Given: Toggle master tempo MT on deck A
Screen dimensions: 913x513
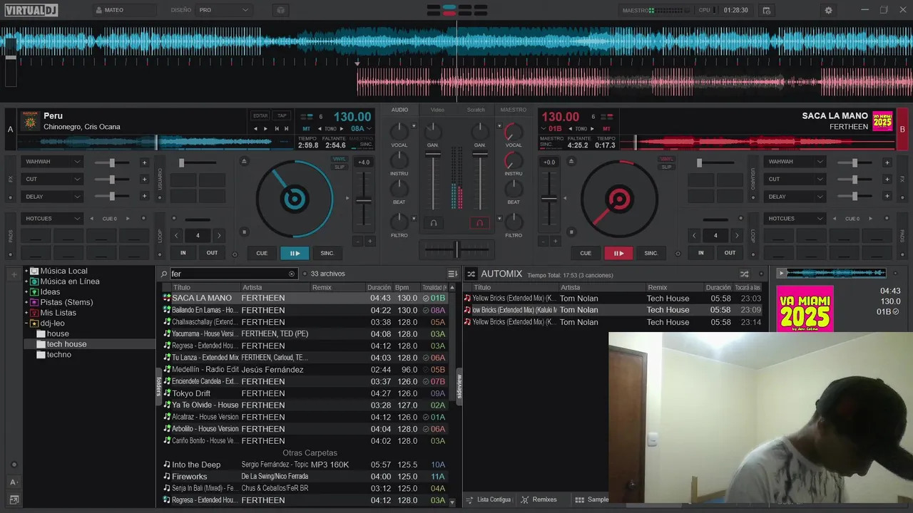Looking at the screenshot, I should 307,129.
